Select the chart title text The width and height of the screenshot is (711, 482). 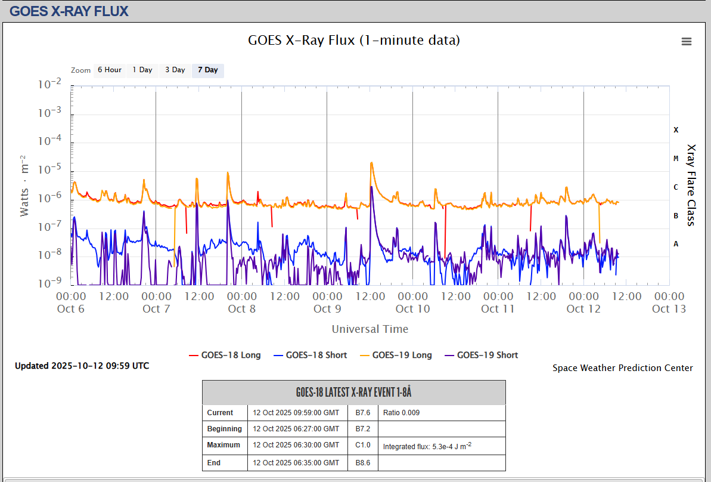tap(354, 41)
